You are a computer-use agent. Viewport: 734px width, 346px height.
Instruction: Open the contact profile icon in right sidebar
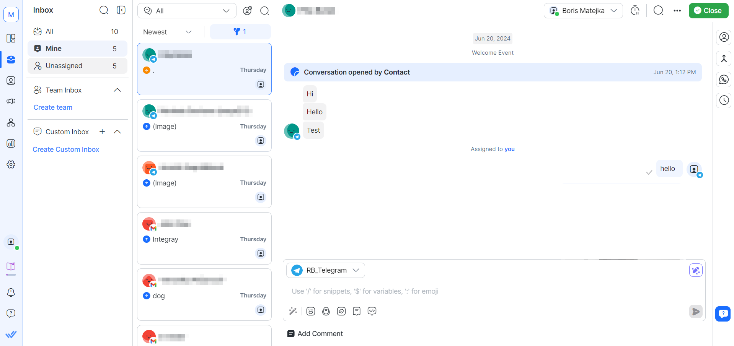[724, 37]
